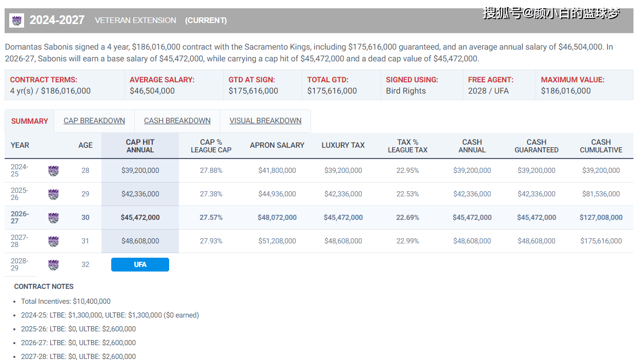Click the 2026-27 year cell

click(x=19, y=217)
